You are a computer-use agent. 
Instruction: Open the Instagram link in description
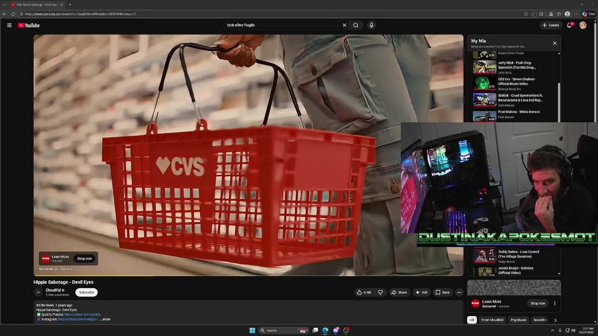(78, 319)
